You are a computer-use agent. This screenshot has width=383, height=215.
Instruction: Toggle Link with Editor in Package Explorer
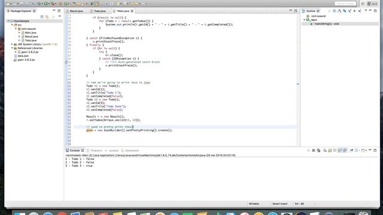pos(47,17)
